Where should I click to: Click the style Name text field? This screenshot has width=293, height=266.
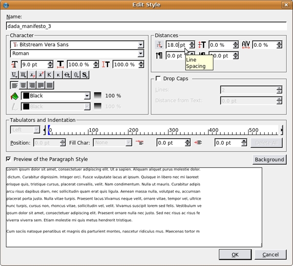point(146,26)
